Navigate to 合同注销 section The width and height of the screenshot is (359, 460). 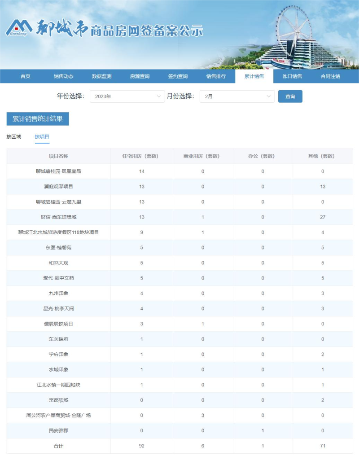pyautogui.click(x=331, y=76)
